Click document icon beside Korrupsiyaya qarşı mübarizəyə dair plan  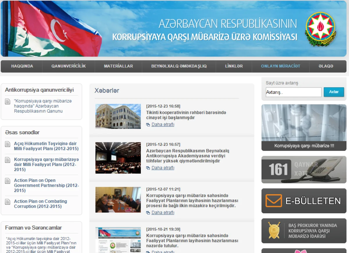pyautogui.click(x=8, y=160)
